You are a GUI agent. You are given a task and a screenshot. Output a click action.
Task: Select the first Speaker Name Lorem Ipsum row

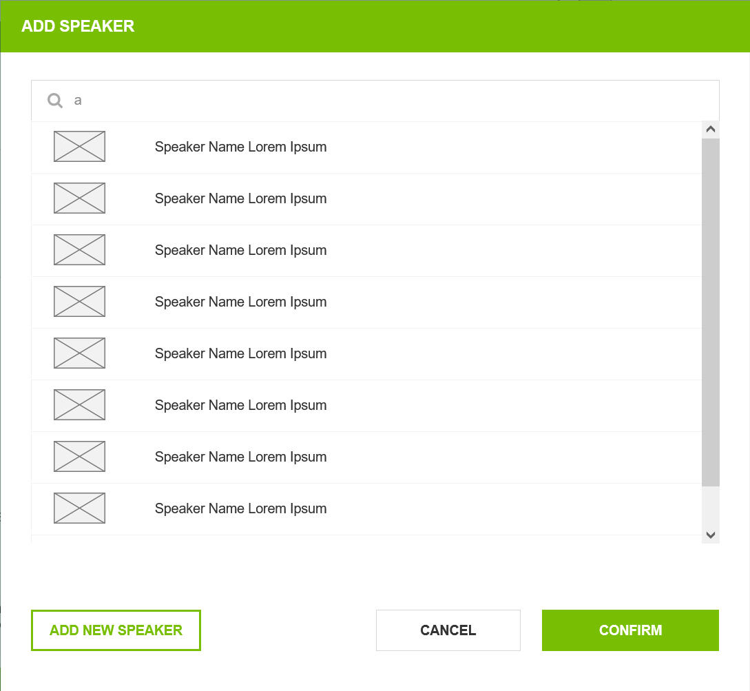click(x=240, y=147)
